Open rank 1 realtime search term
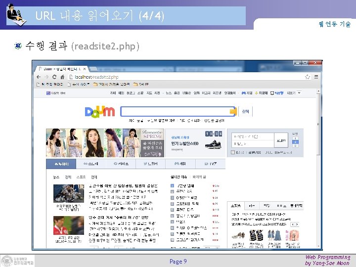This screenshot has width=356, height=267. click(185, 186)
